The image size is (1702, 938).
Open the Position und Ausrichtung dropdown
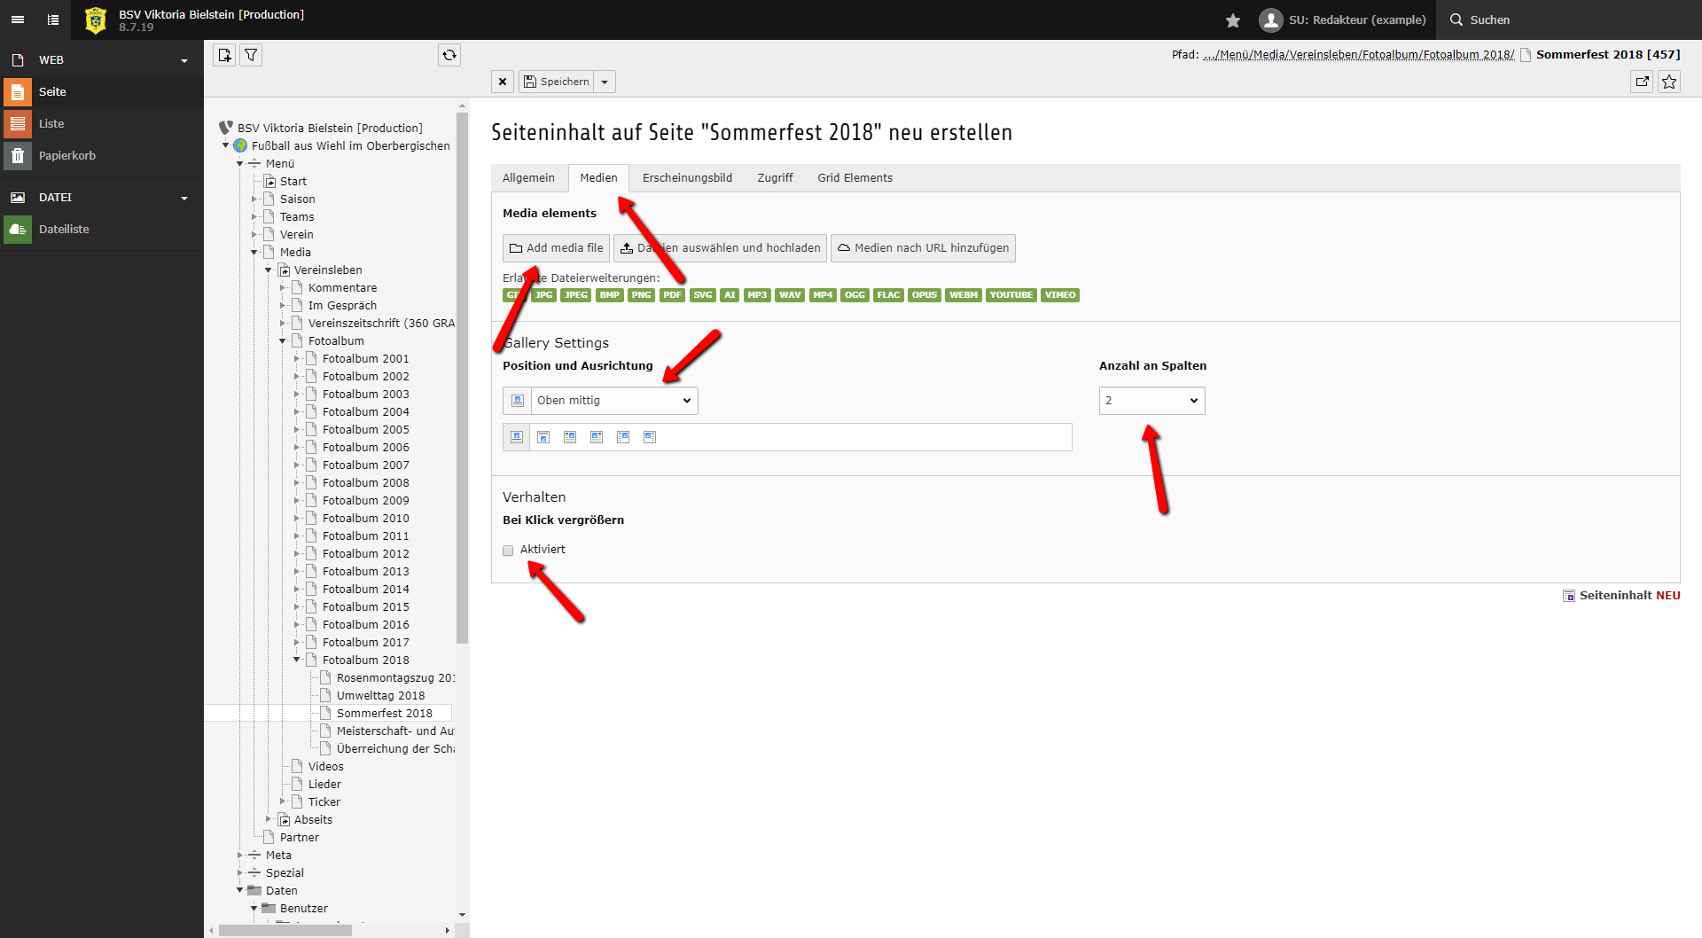(x=613, y=401)
